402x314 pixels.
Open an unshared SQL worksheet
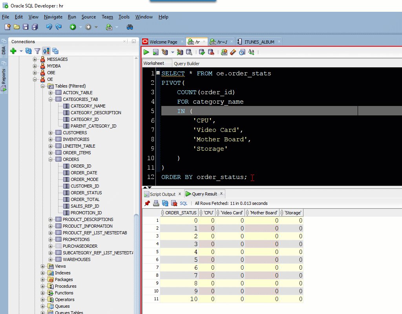click(x=224, y=52)
